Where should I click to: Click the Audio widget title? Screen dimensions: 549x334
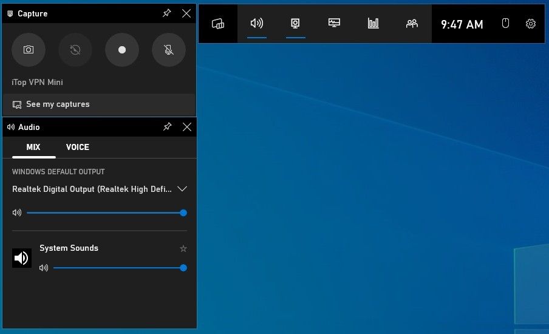click(29, 127)
